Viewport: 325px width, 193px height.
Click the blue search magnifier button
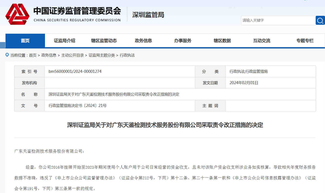coord(320,20)
